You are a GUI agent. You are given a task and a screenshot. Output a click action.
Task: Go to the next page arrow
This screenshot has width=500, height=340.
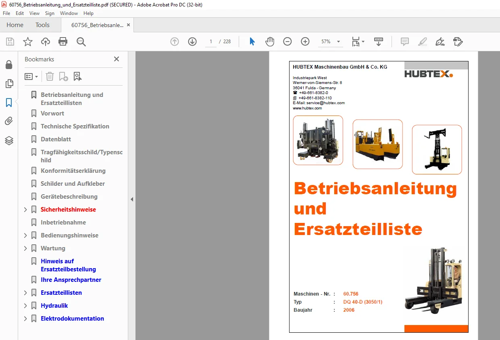[x=192, y=42]
